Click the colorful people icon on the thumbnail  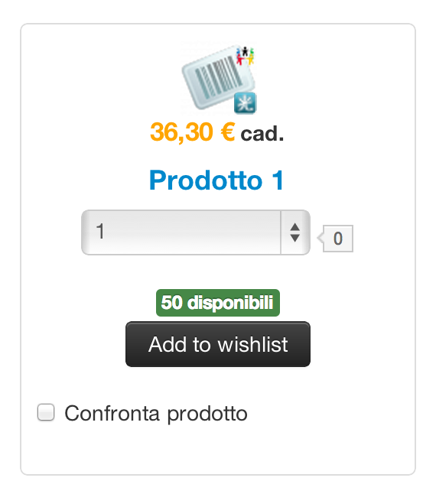pyautogui.click(x=245, y=56)
